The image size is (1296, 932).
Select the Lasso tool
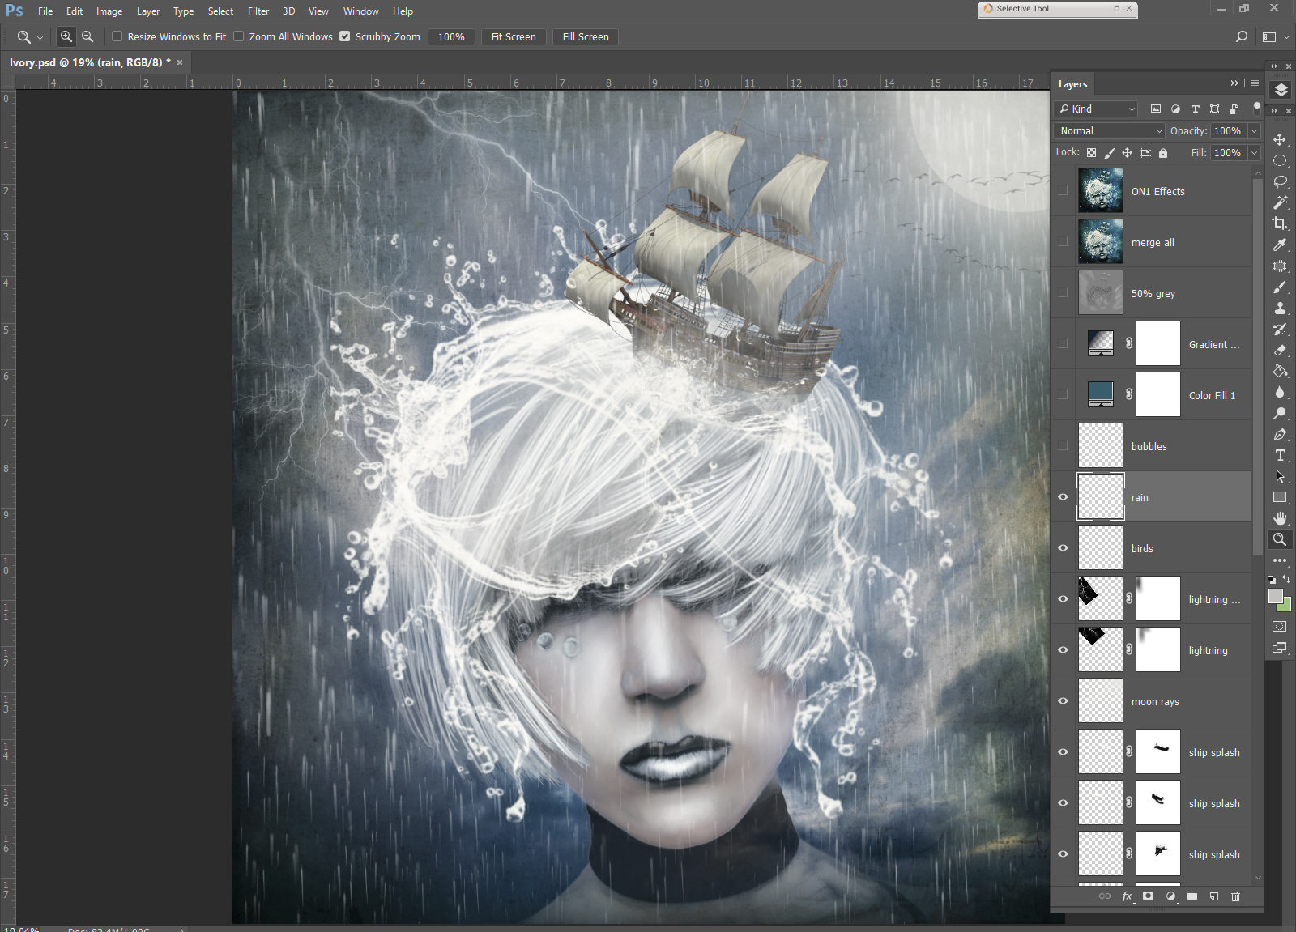coord(1280,181)
